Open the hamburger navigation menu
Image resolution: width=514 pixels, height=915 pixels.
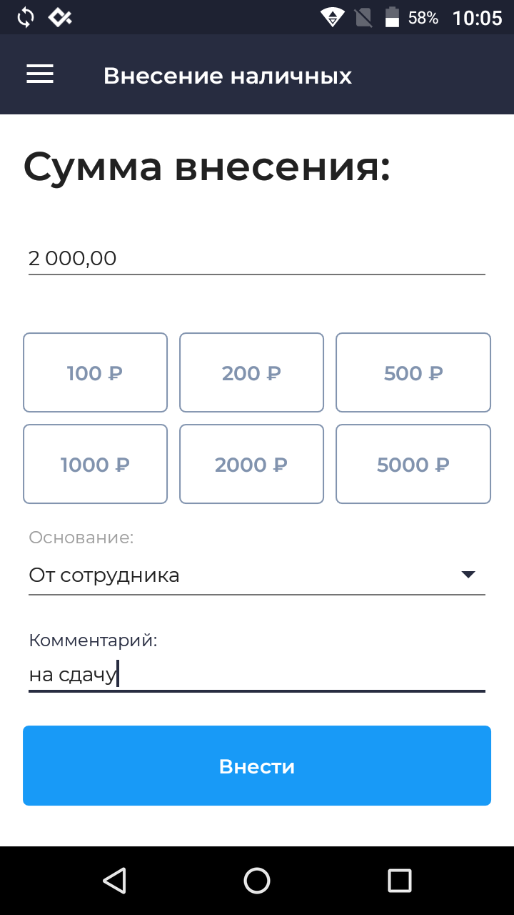[x=40, y=74]
